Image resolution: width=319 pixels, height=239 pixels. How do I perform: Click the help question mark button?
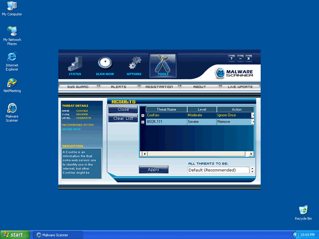pyautogui.click(x=232, y=59)
